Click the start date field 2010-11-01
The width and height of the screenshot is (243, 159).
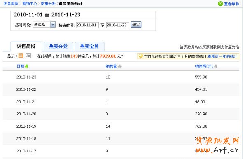pos(87,25)
